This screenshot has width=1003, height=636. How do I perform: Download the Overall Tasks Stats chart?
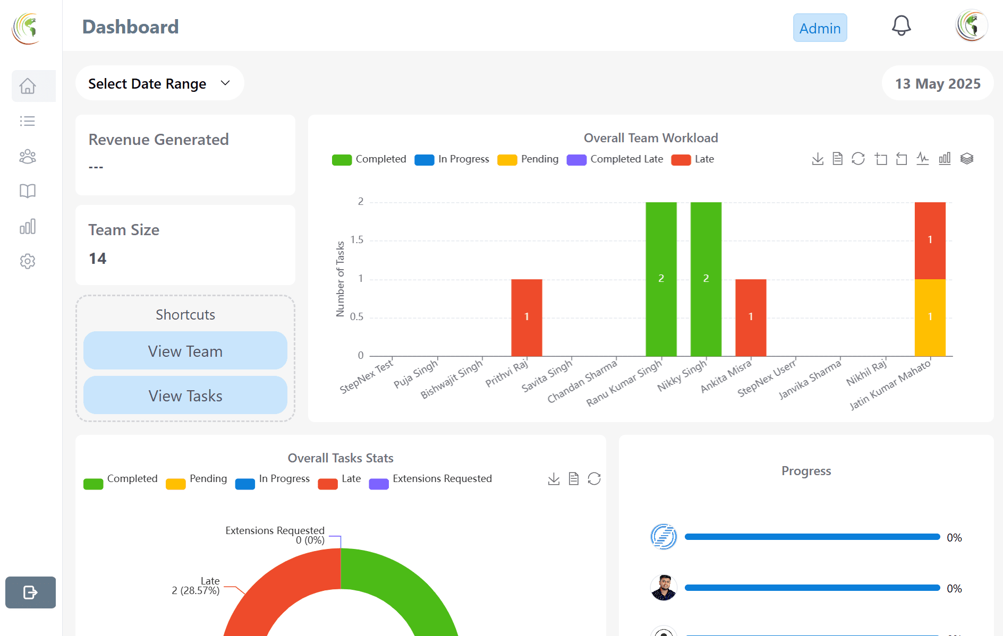click(554, 479)
